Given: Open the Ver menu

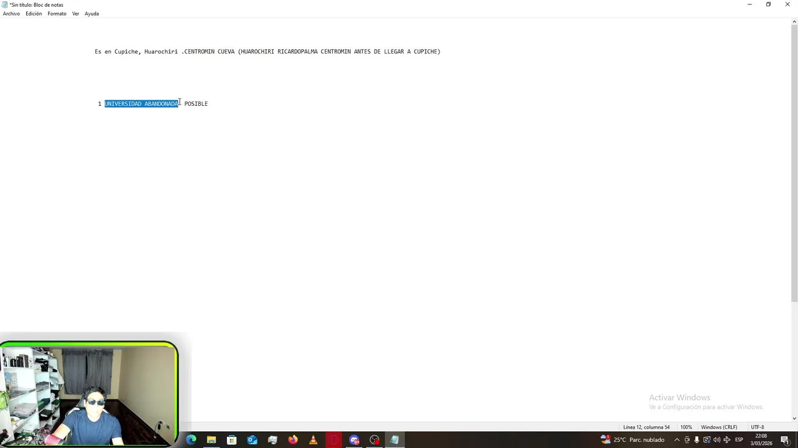Looking at the screenshot, I should click(x=75, y=14).
